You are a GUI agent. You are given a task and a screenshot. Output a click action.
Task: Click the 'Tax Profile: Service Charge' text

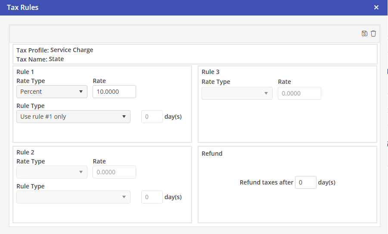pos(55,50)
